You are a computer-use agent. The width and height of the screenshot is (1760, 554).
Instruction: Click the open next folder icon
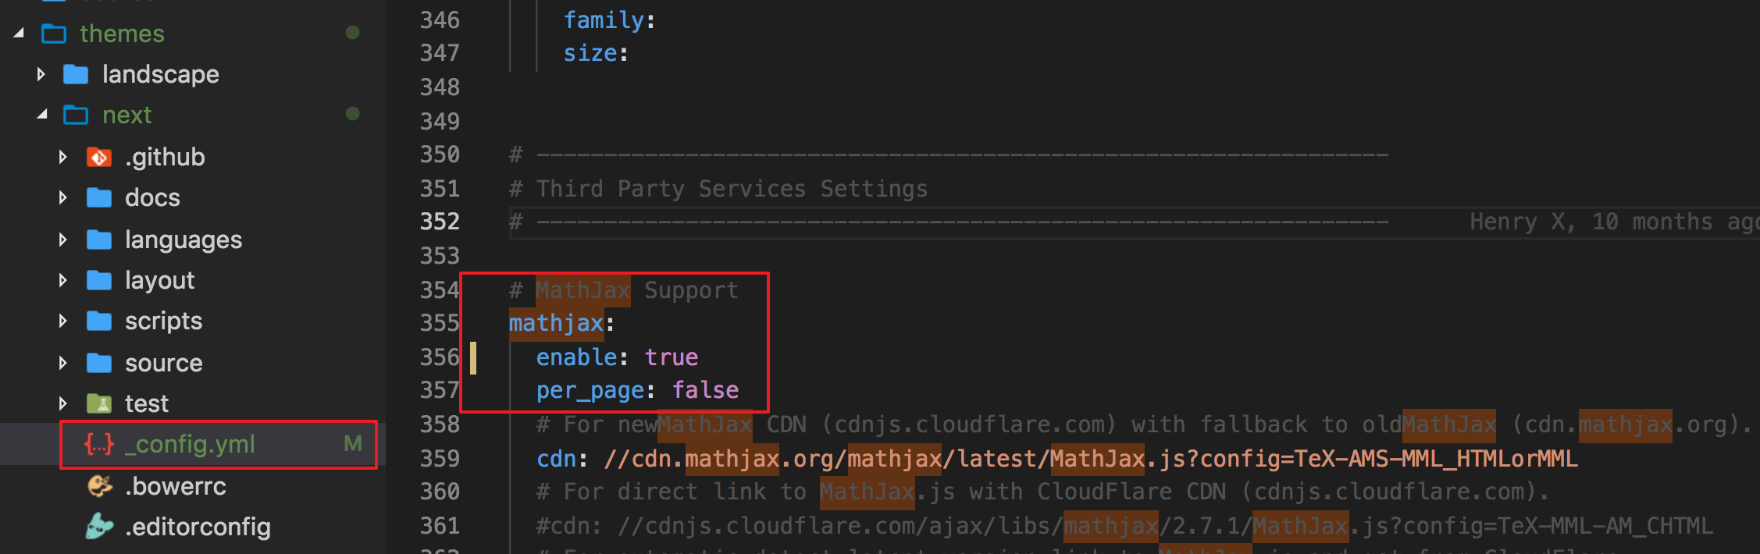pos(76,115)
